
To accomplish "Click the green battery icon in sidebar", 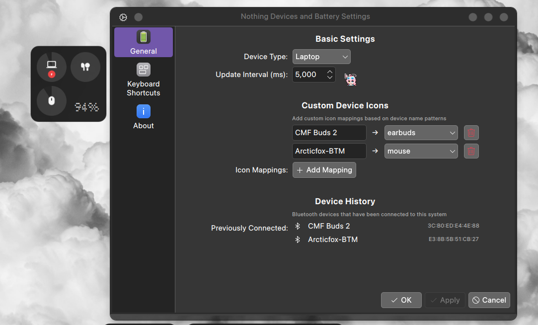I will click(144, 37).
